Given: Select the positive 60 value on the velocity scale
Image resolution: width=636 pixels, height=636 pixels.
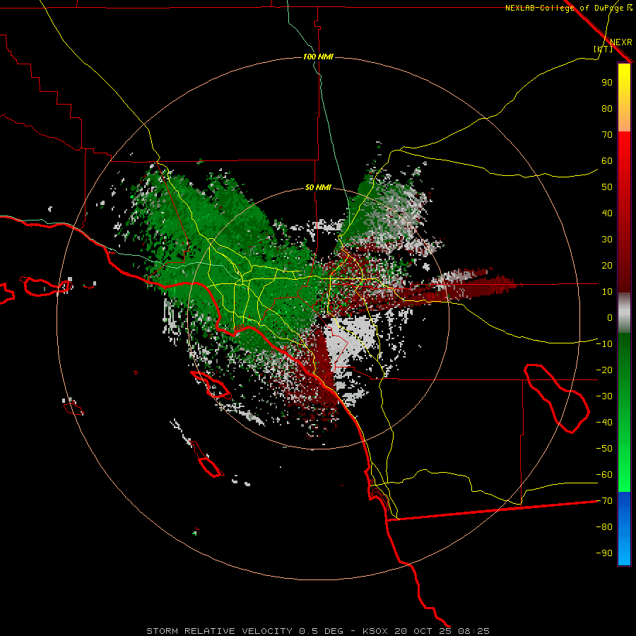Looking at the screenshot, I should (x=607, y=160).
